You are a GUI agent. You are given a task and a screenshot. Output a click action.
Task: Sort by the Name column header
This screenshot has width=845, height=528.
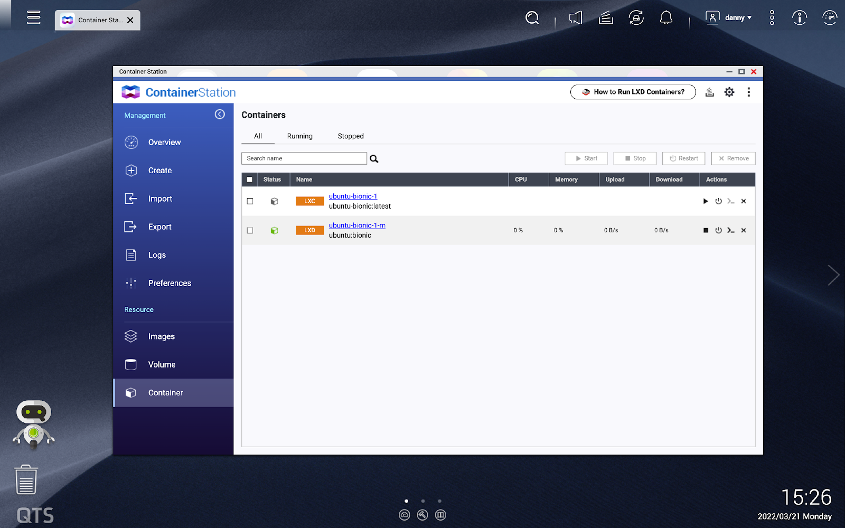[399, 180]
